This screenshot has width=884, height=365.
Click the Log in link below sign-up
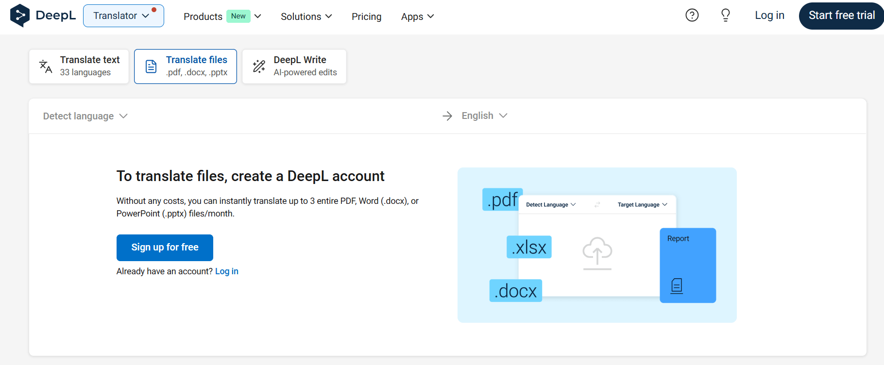[x=227, y=271]
